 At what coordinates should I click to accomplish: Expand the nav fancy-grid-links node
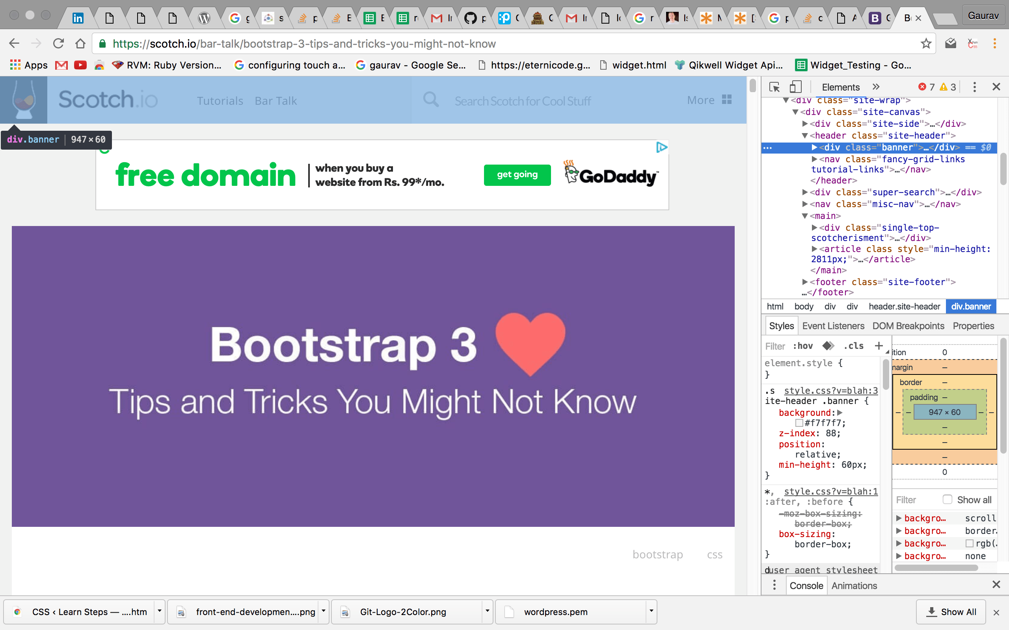[815, 159]
